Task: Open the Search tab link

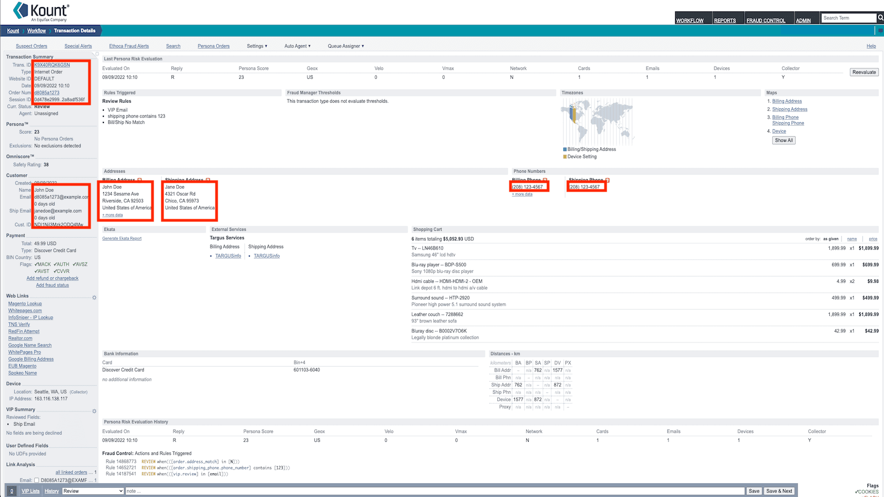Action: tap(173, 46)
